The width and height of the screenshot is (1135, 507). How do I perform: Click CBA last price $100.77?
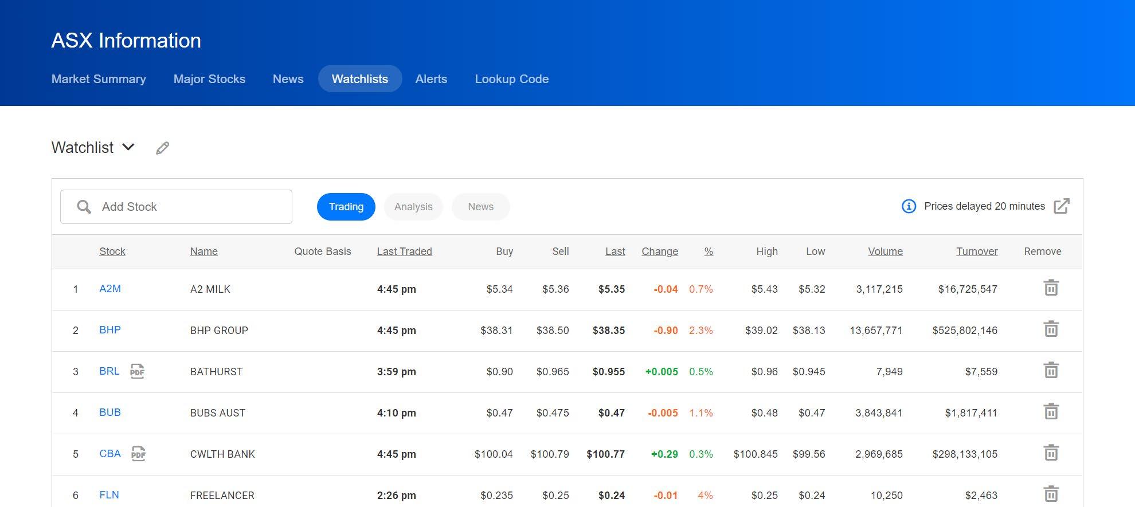pos(606,454)
